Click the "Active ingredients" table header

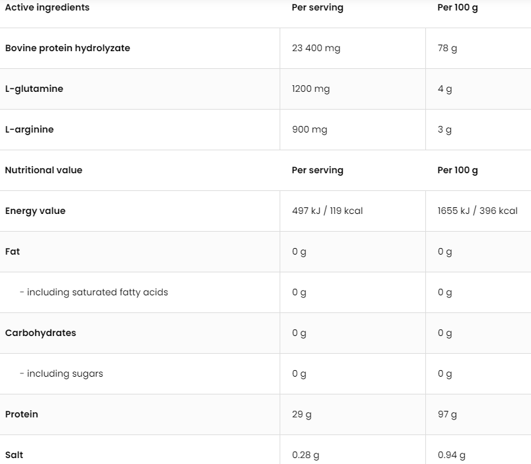click(47, 8)
